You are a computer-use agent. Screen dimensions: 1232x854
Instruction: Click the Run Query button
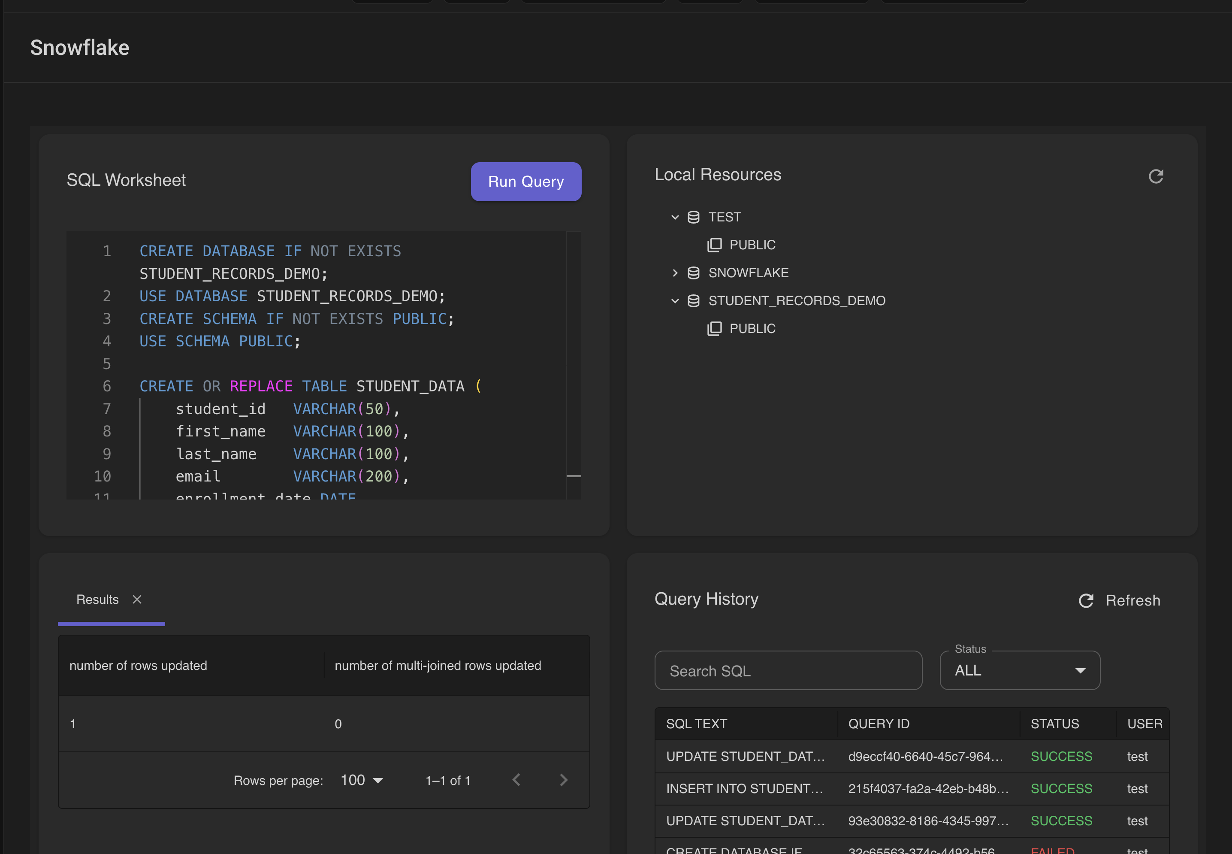[x=525, y=182]
